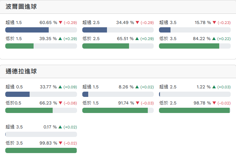Screen dimensions: 236x157
Task: Click the 8.26 % percentage value
Action: 126,87
